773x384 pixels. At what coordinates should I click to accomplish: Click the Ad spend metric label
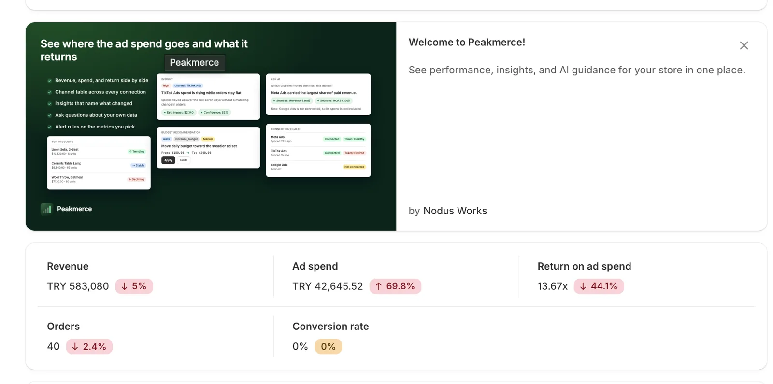coord(315,266)
